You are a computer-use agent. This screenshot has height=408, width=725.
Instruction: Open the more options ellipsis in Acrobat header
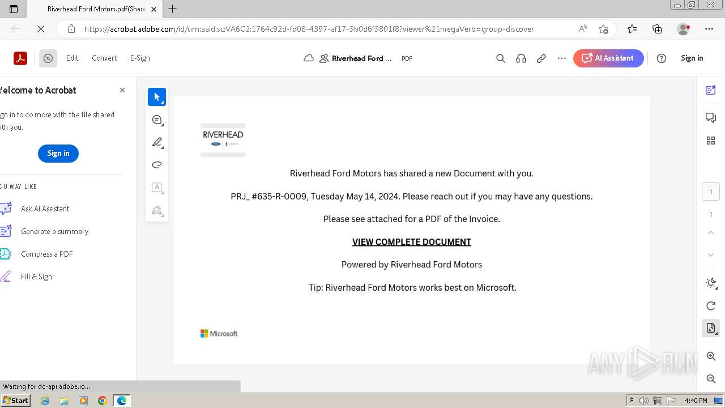tap(562, 58)
